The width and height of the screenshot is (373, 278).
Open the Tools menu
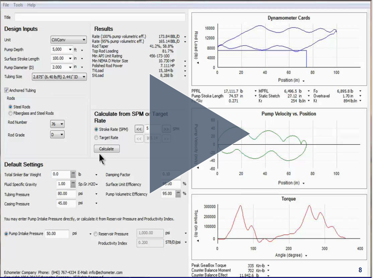[x=18, y=5]
